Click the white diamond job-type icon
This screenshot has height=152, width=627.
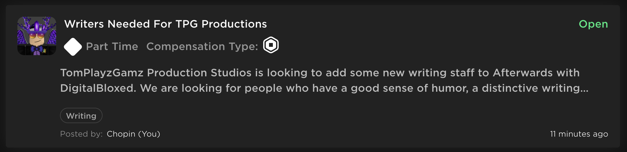point(73,47)
